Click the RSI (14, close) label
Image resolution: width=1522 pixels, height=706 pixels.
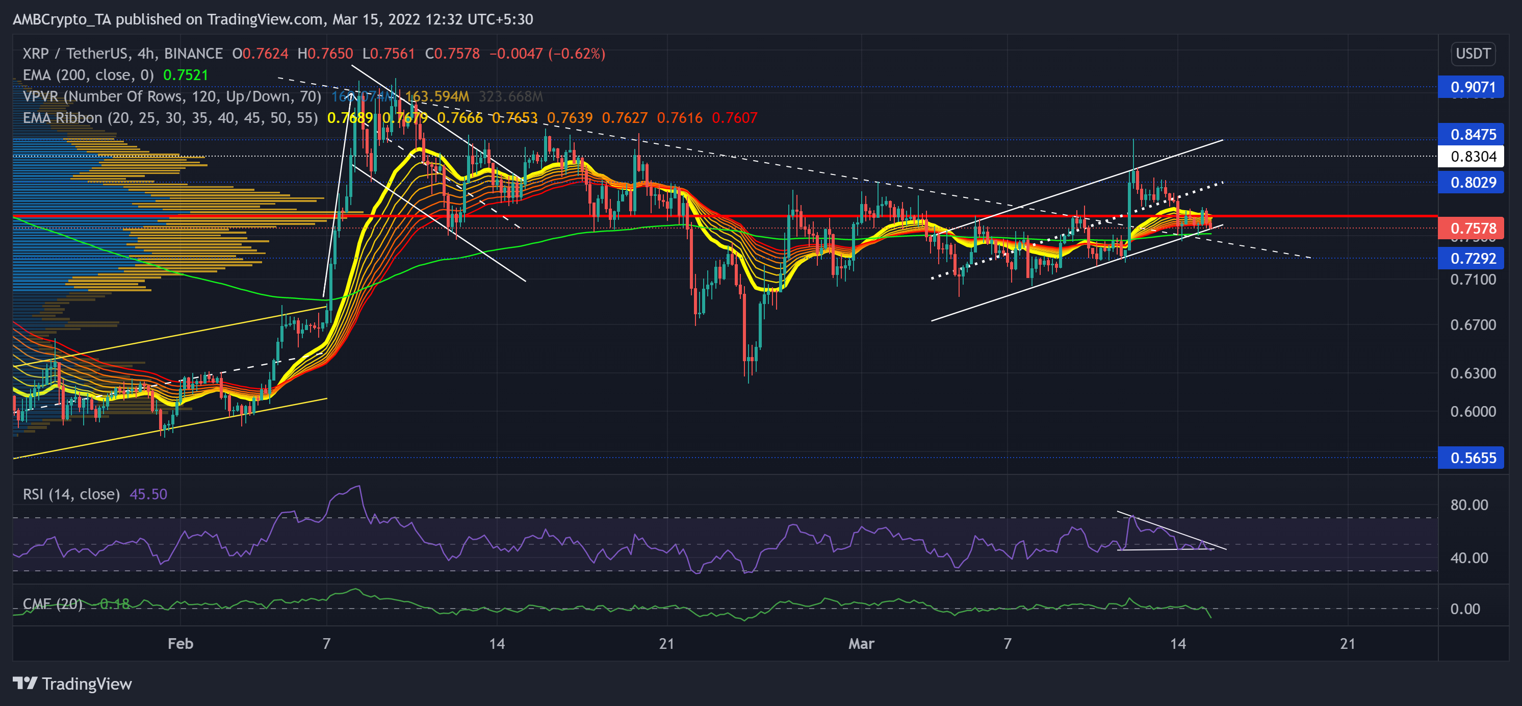coord(71,494)
